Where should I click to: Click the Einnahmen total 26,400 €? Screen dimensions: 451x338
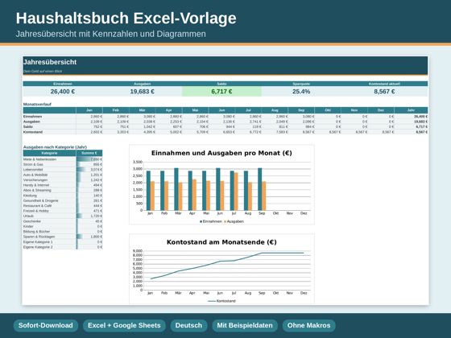pyautogui.click(x=63, y=92)
